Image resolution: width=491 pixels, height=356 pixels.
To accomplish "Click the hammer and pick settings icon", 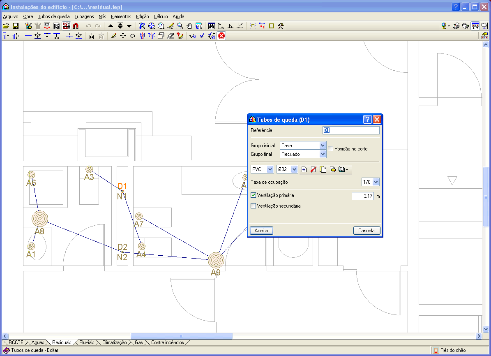I will tap(281, 26).
